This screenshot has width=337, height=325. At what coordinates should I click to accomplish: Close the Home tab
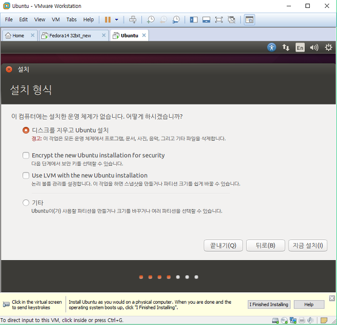coord(33,35)
